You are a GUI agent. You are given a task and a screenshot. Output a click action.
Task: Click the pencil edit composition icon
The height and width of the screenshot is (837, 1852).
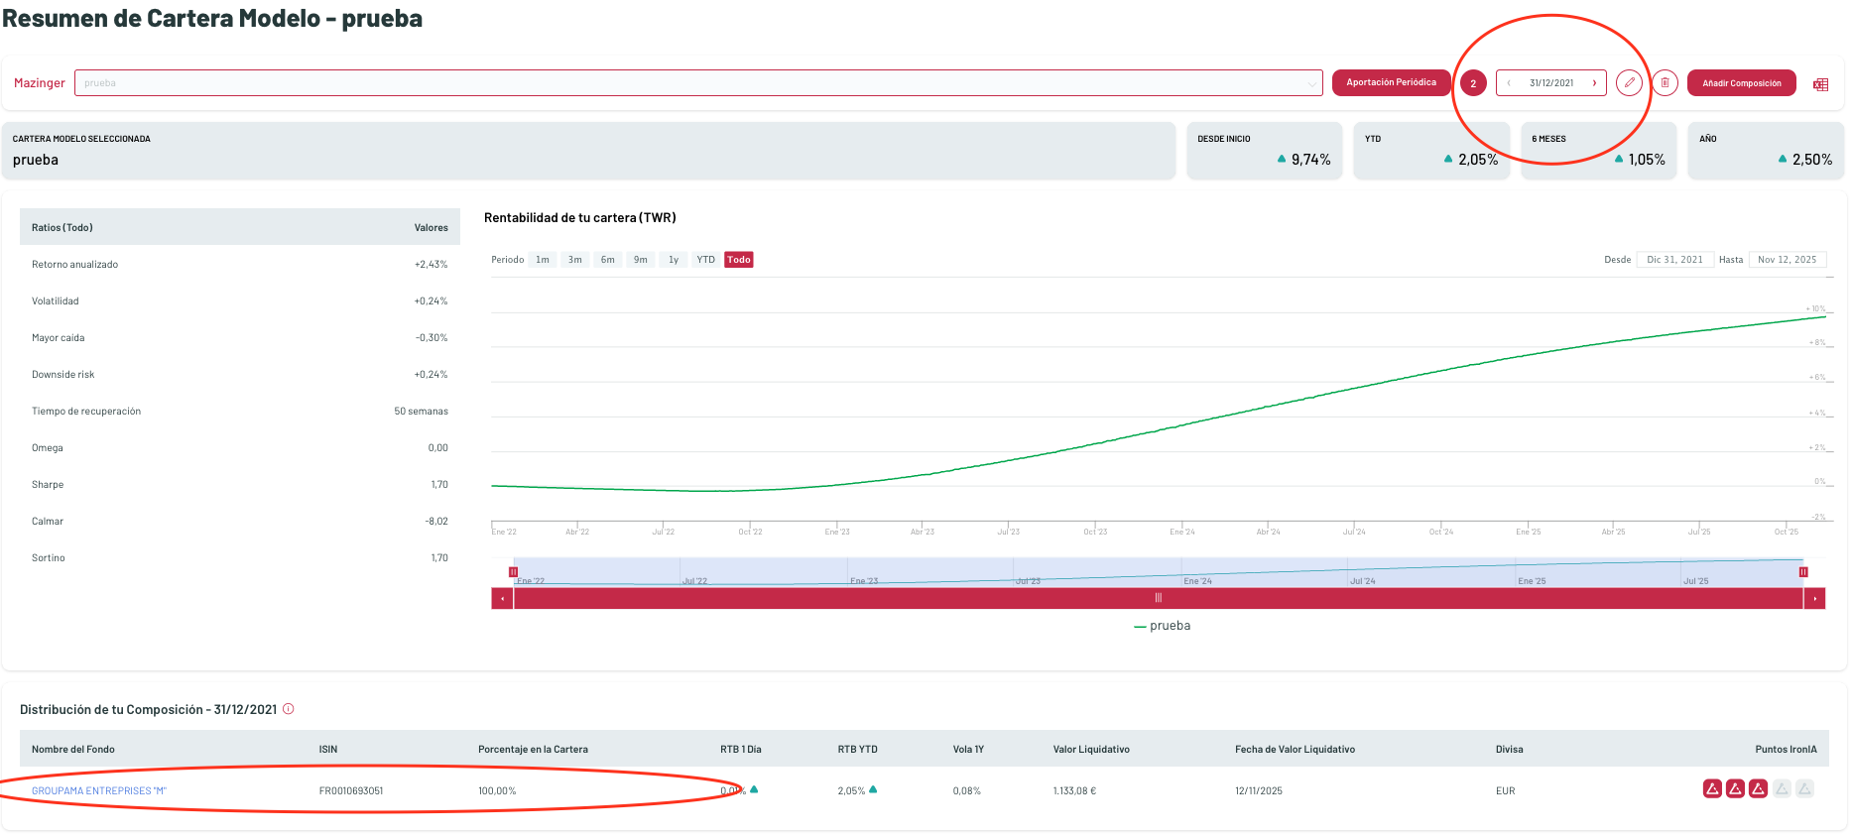[1628, 83]
